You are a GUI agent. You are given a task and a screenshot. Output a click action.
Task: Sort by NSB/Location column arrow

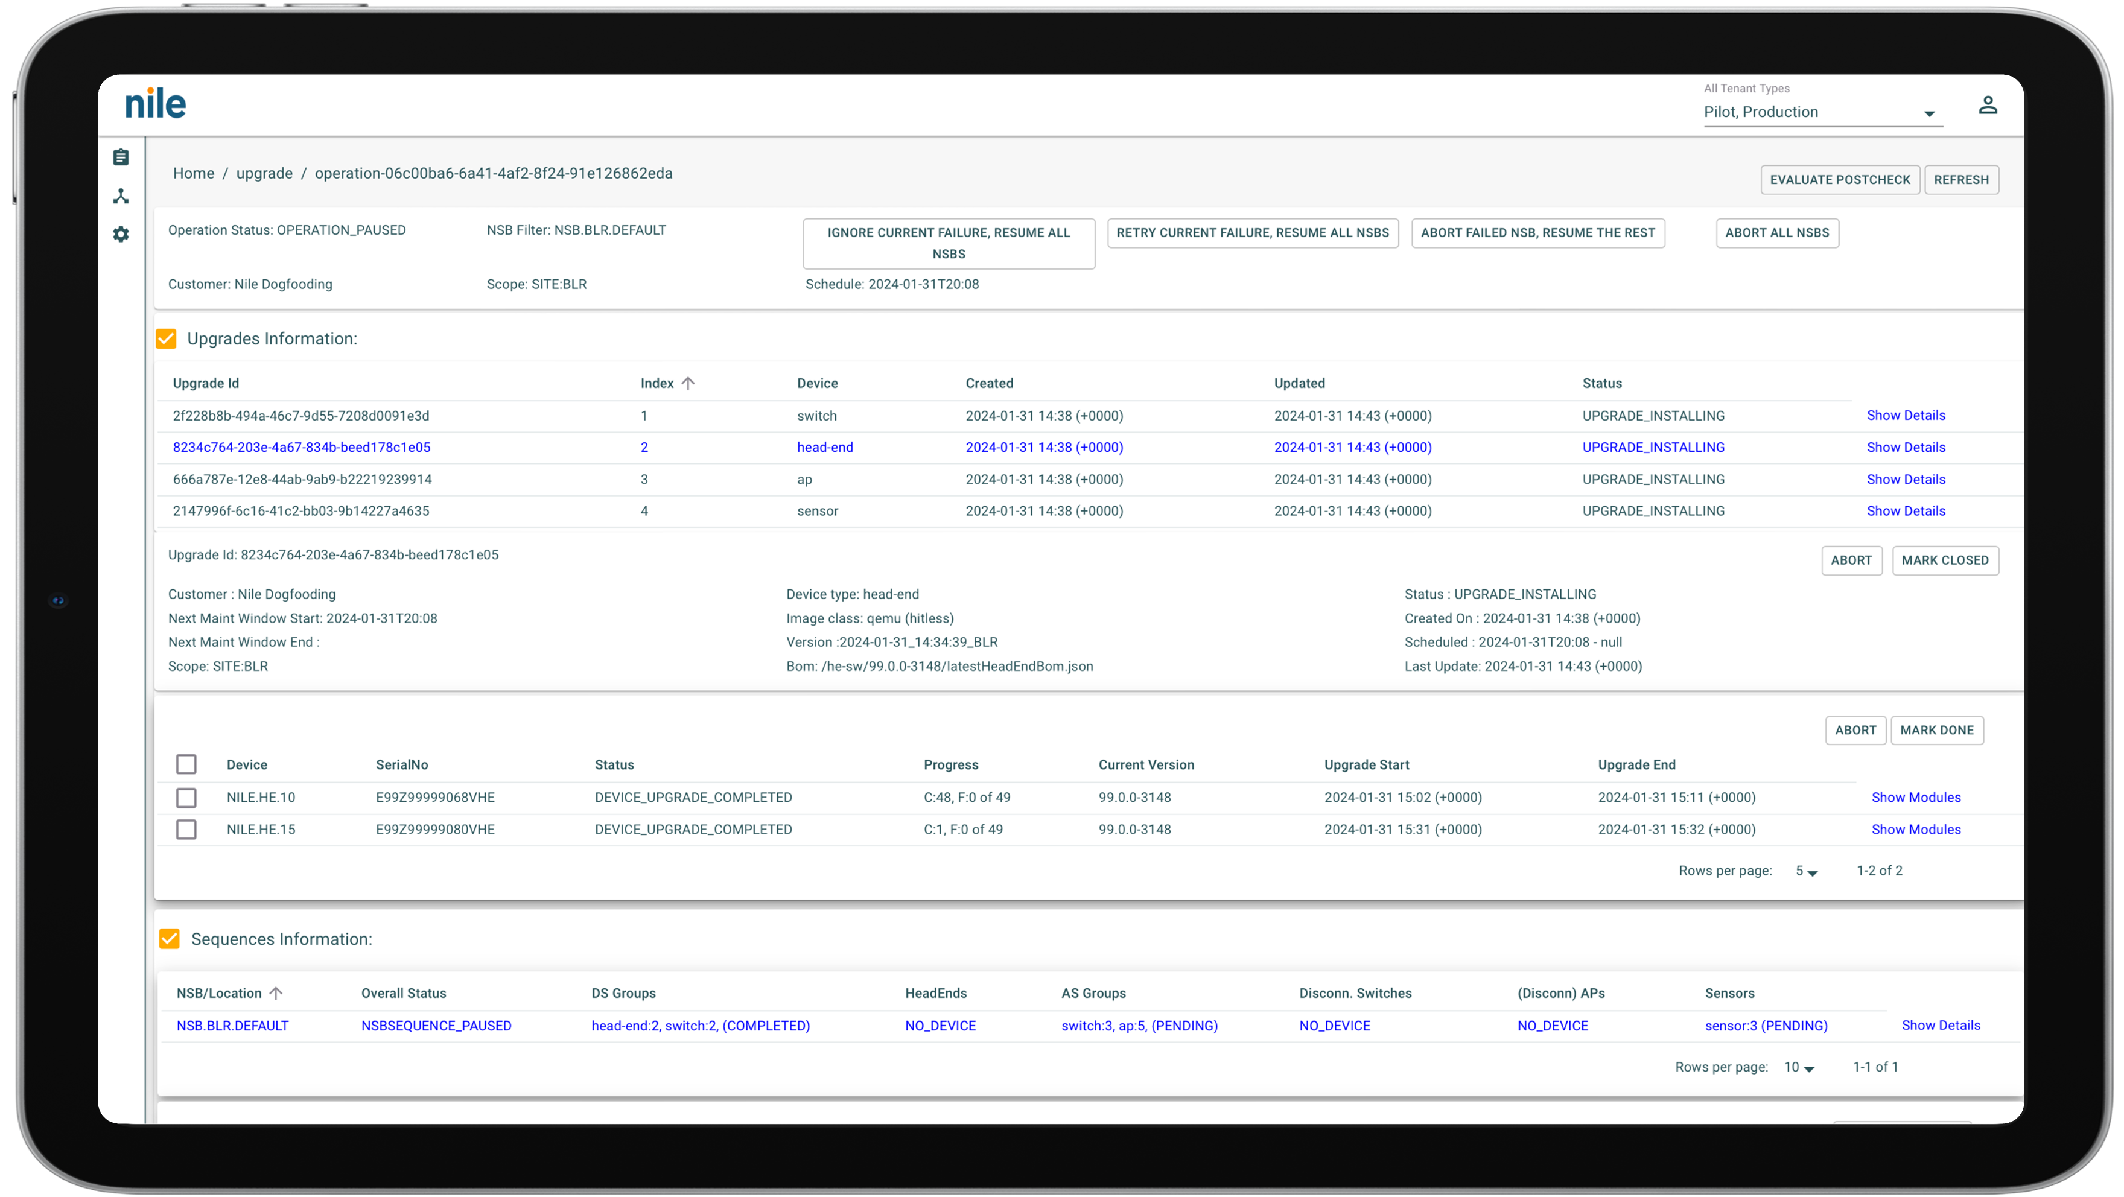276,994
